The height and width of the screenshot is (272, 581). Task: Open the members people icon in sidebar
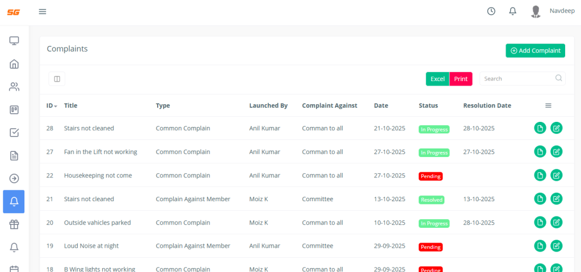pyautogui.click(x=14, y=87)
